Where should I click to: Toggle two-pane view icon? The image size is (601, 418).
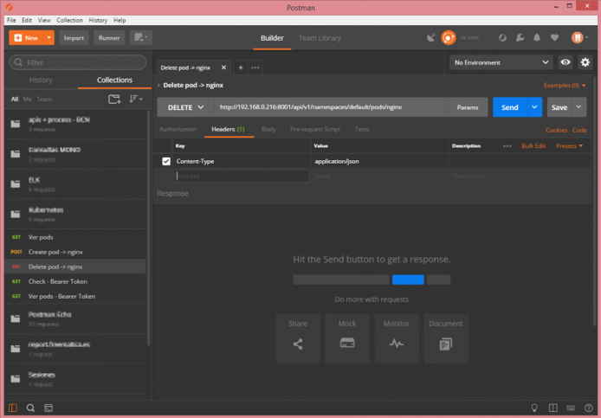[x=553, y=408]
